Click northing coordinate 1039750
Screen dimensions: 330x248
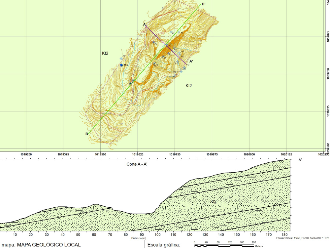(x=328, y=74)
